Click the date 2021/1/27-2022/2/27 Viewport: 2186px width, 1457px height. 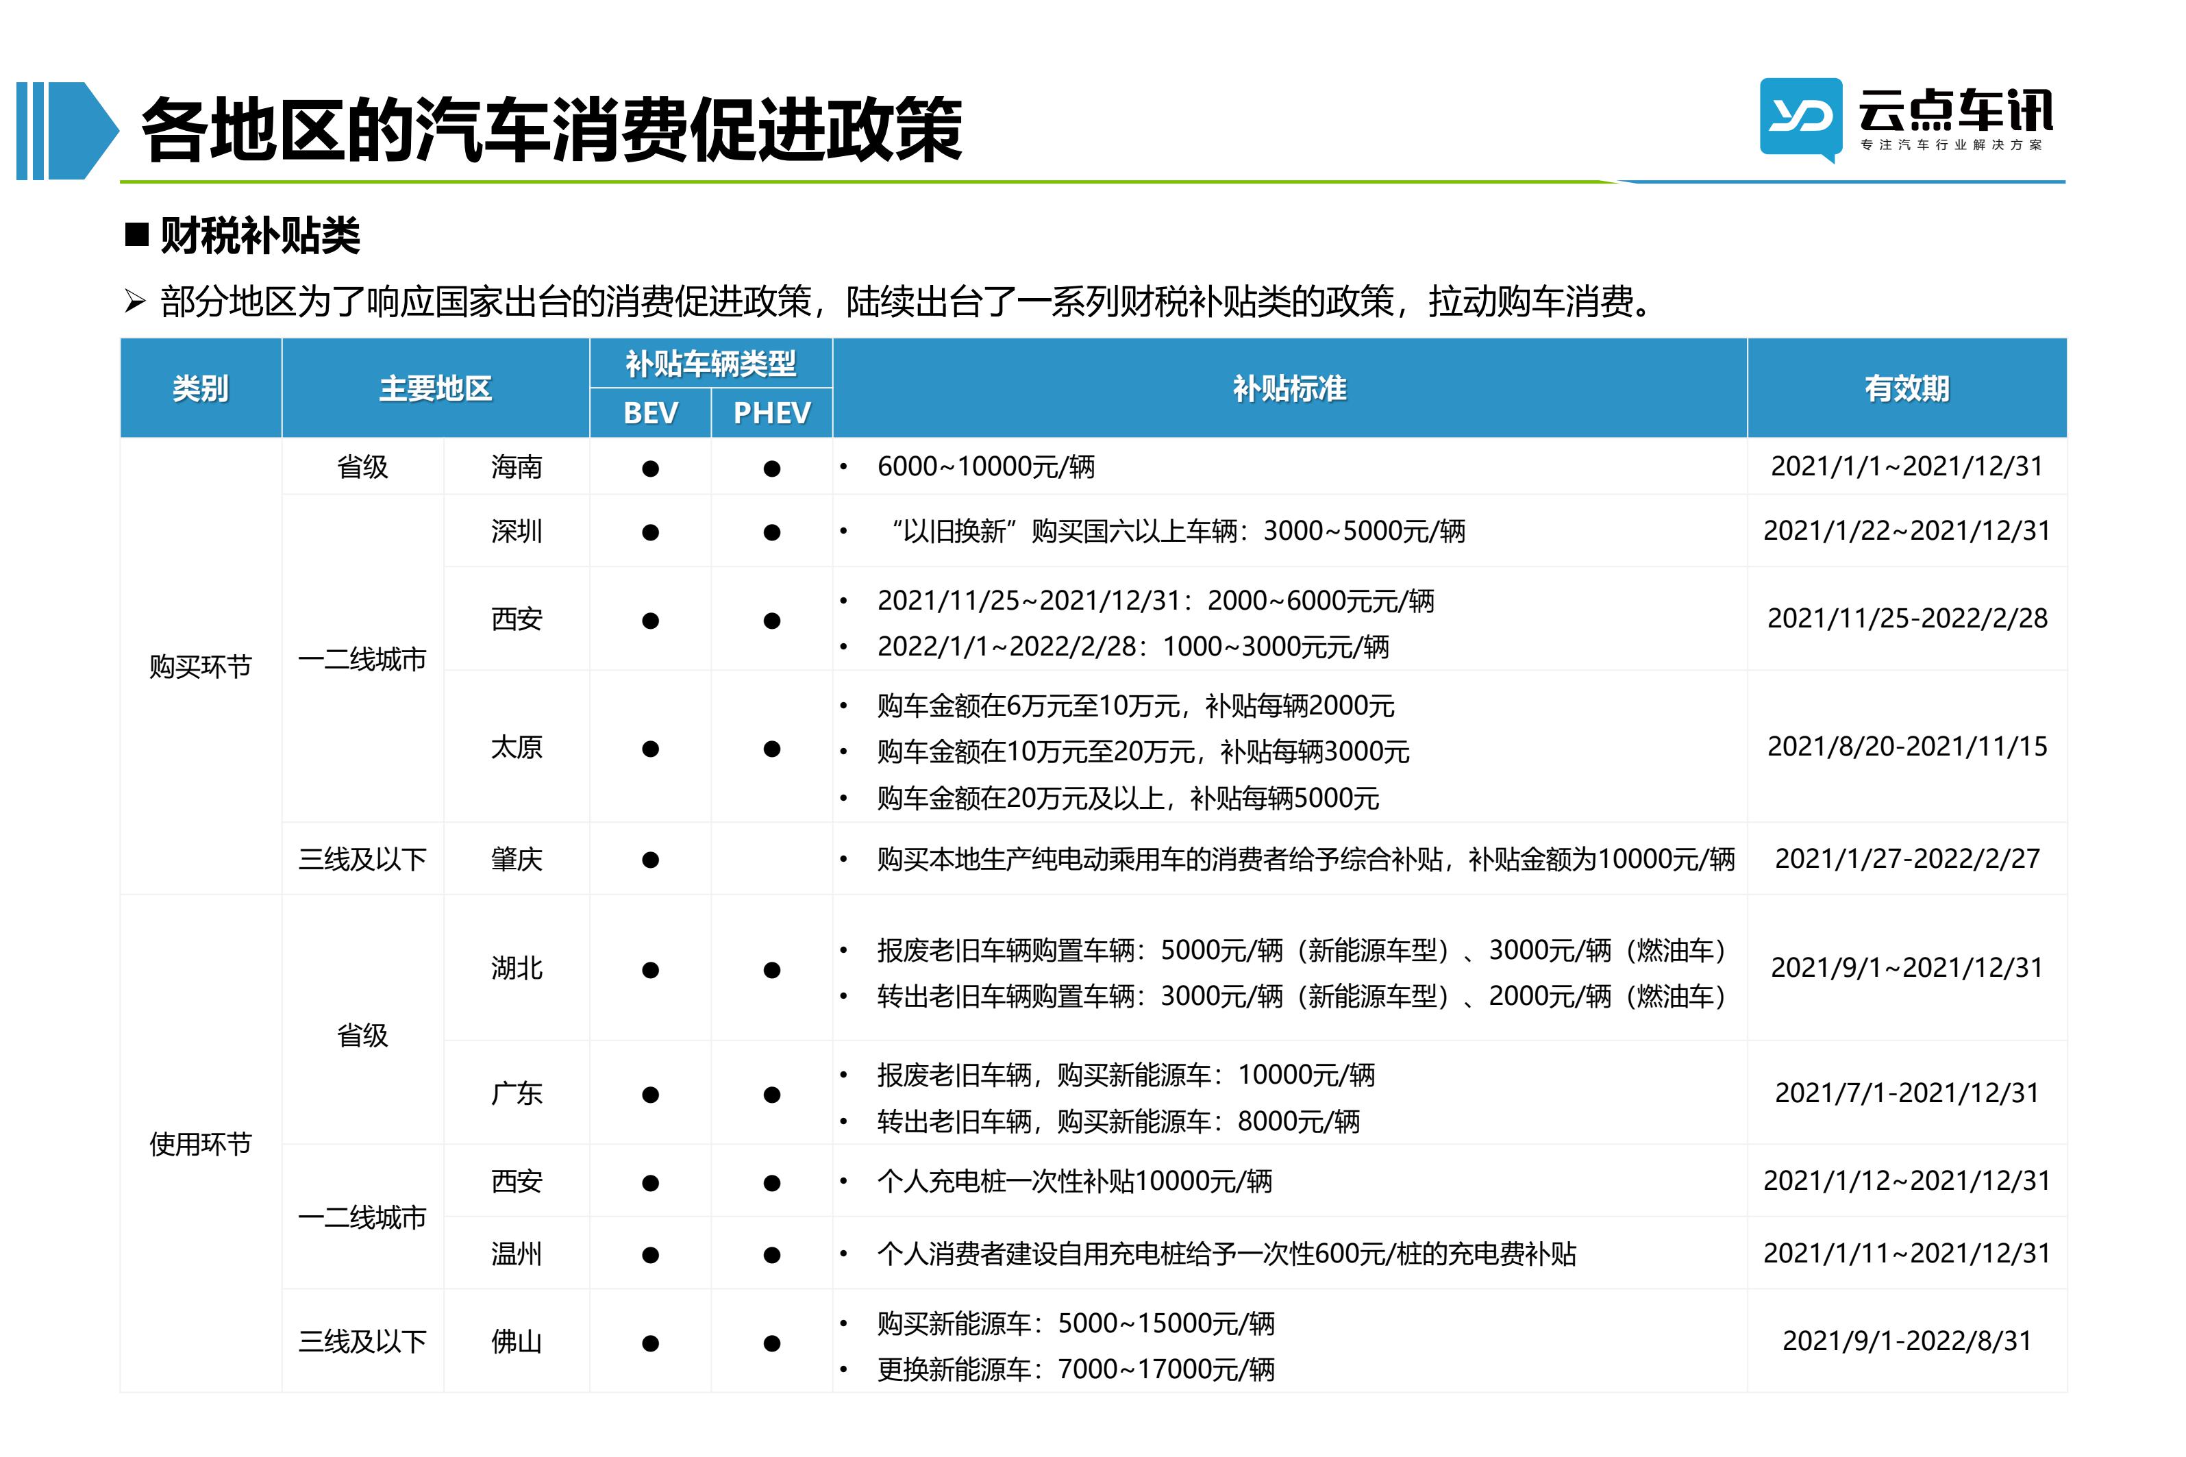coord(1907,858)
